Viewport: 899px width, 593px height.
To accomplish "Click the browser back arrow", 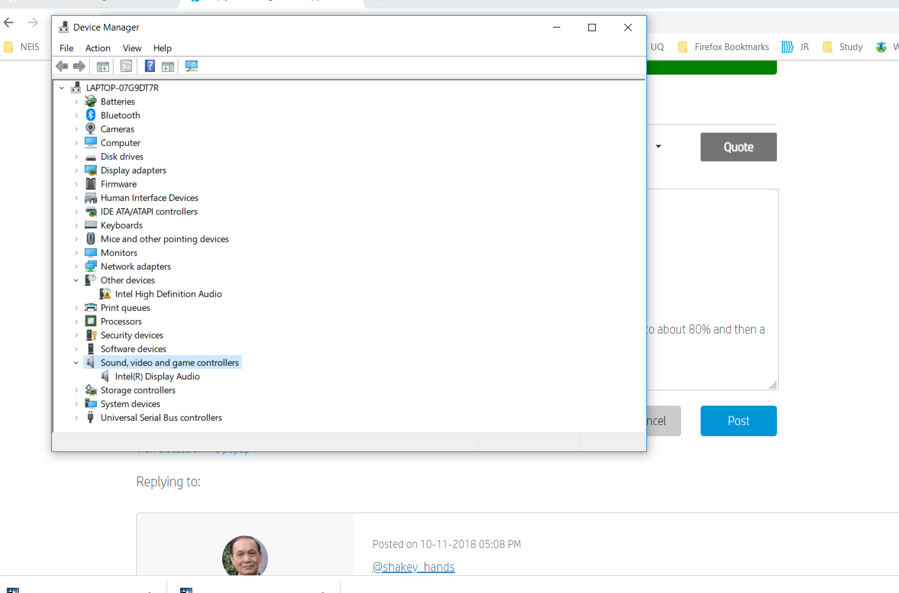I will pos(9,23).
